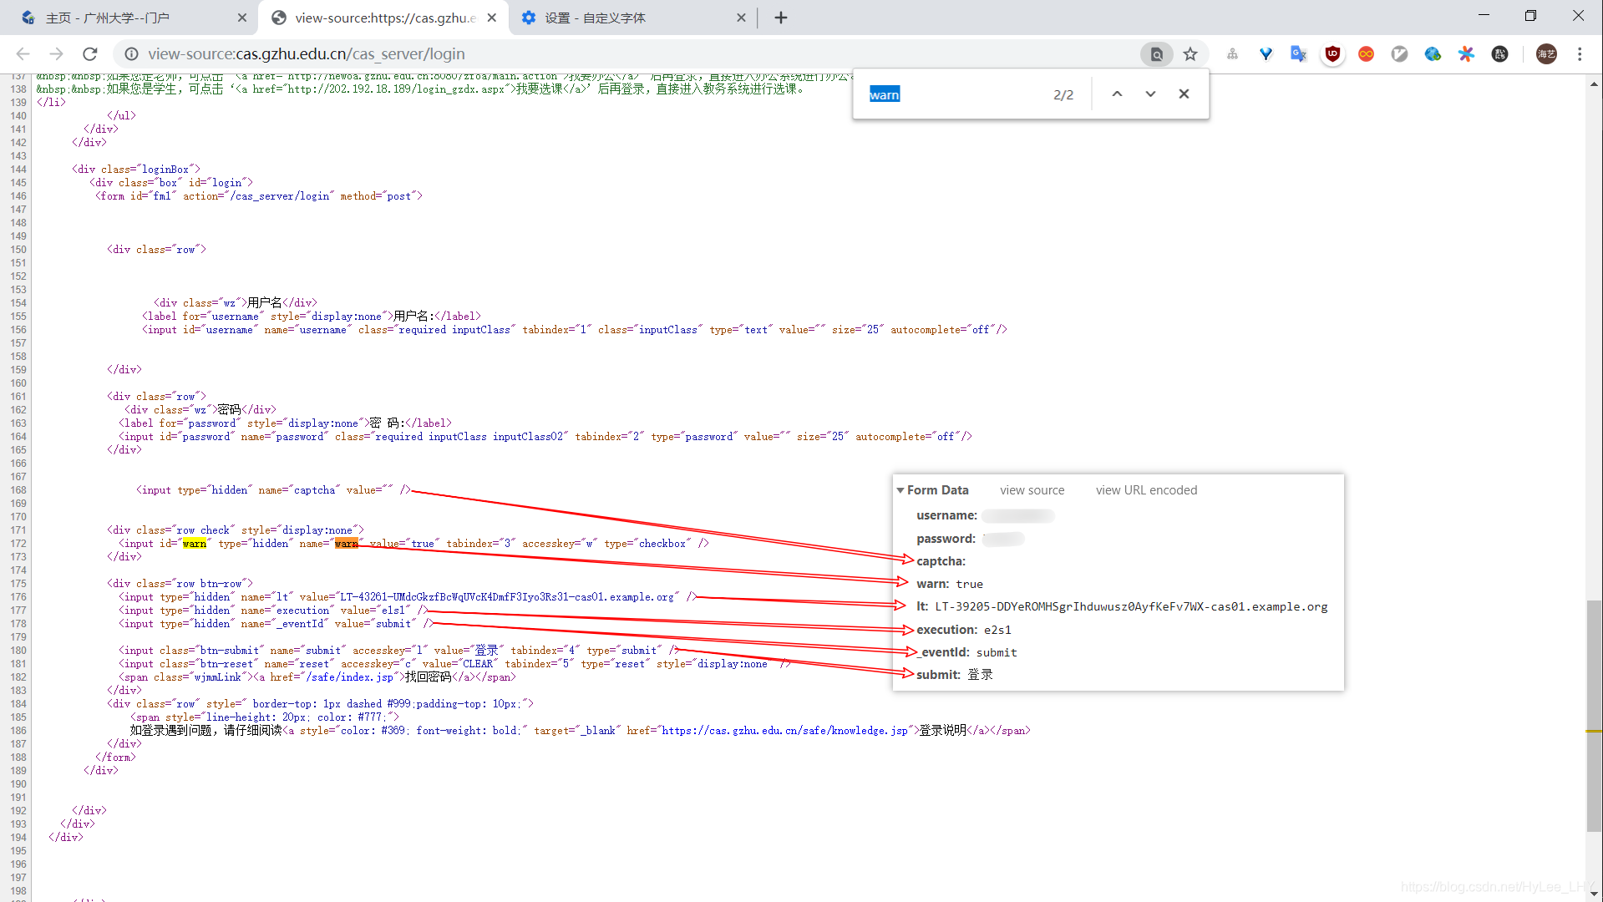Open the orange infinity extension icon
This screenshot has width=1603, height=902.
1366,54
